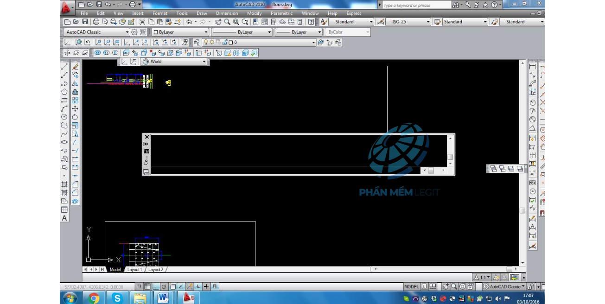
Task: Toggle Grid Display in status bar
Action: tap(146, 287)
